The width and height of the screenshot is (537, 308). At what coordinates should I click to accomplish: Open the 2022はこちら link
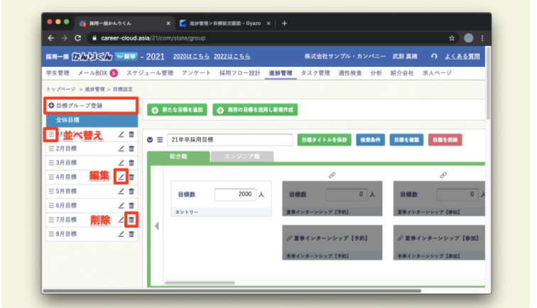click(232, 57)
